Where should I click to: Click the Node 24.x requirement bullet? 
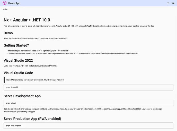[38, 51]
